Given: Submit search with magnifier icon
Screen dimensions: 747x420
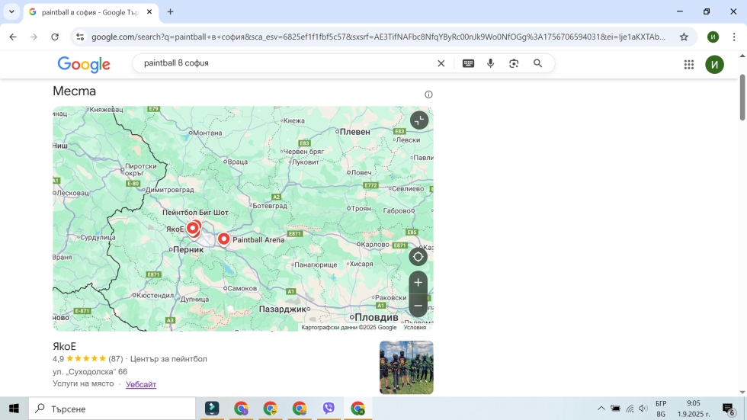Looking at the screenshot, I should [x=537, y=63].
